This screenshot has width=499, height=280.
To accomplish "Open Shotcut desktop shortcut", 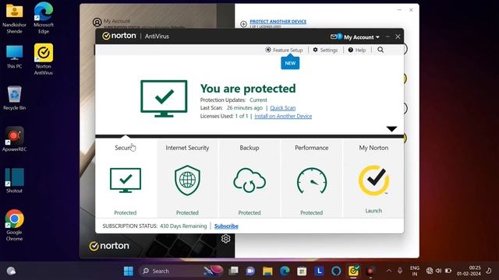I will pyautogui.click(x=14, y=180).
